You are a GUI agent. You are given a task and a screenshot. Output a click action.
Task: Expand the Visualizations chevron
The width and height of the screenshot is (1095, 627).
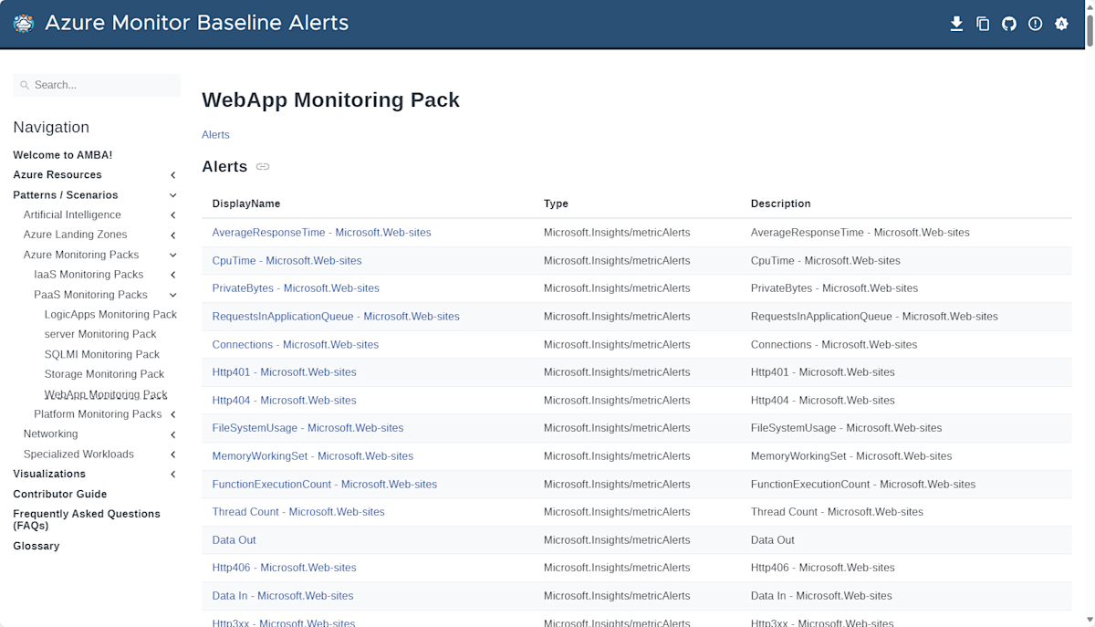173,475
